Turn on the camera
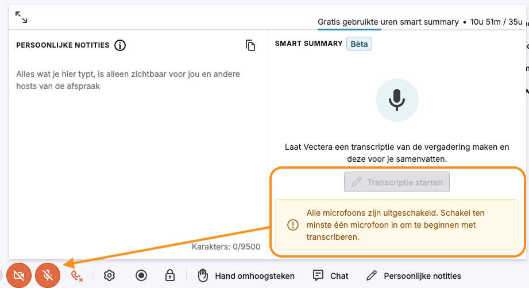 [x=19, y=275]
